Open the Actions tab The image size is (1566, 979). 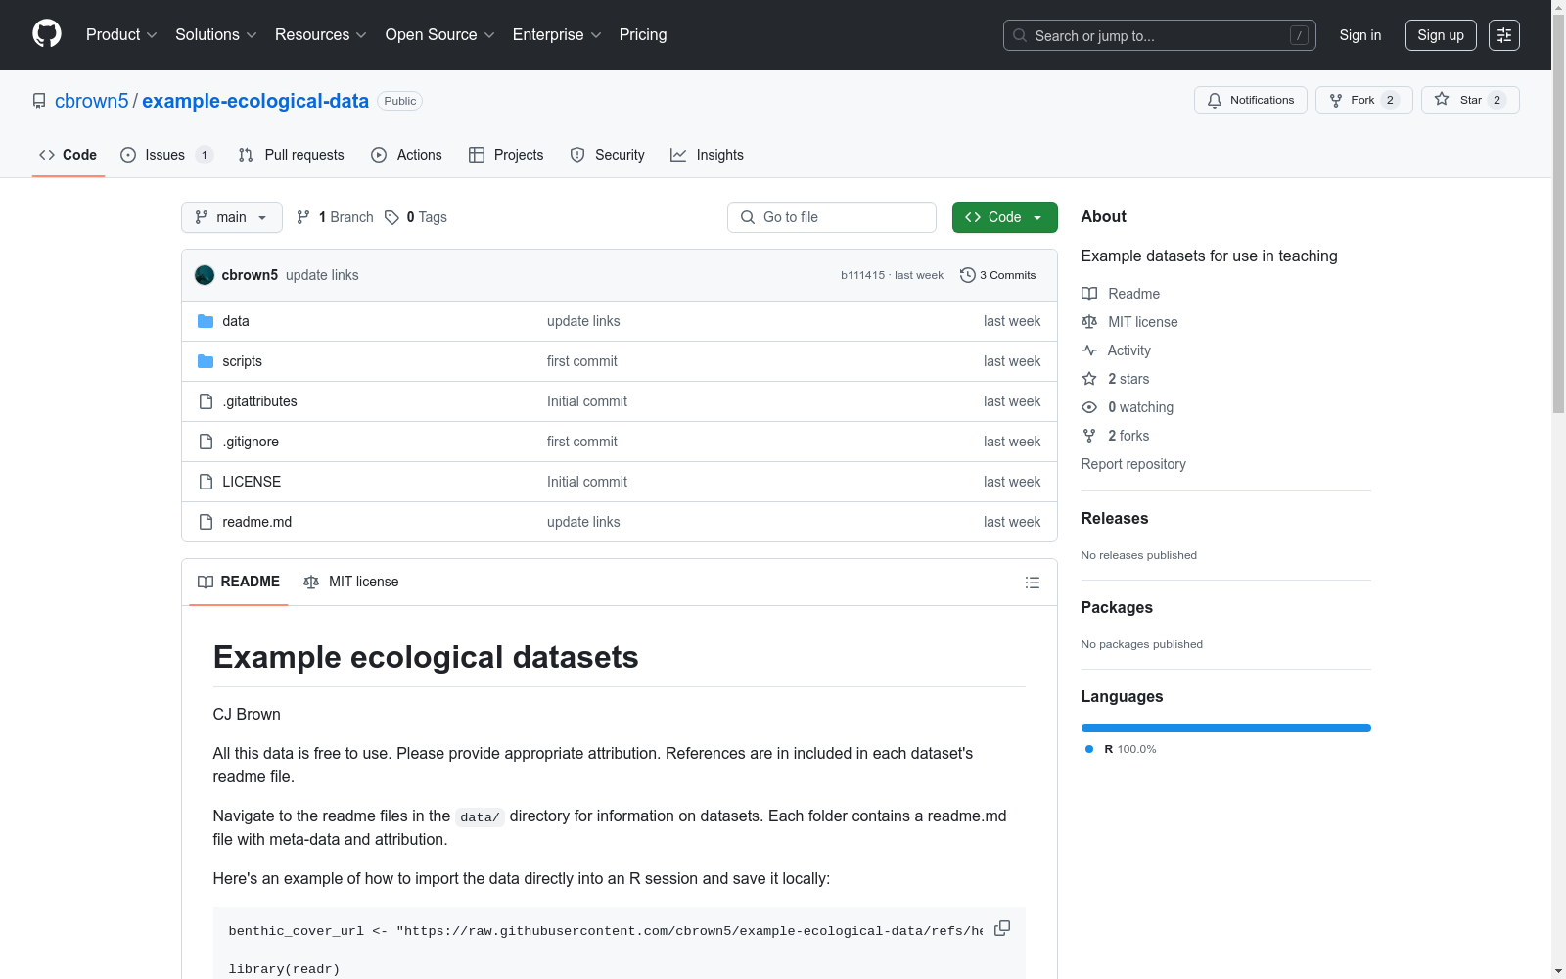click(406, 155)
